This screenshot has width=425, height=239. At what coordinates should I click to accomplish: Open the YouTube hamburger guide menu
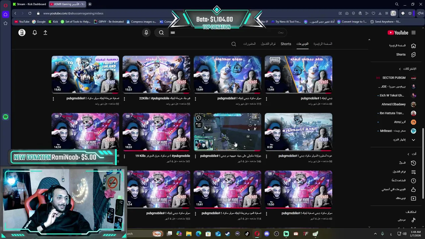click(x=413, y=33)
